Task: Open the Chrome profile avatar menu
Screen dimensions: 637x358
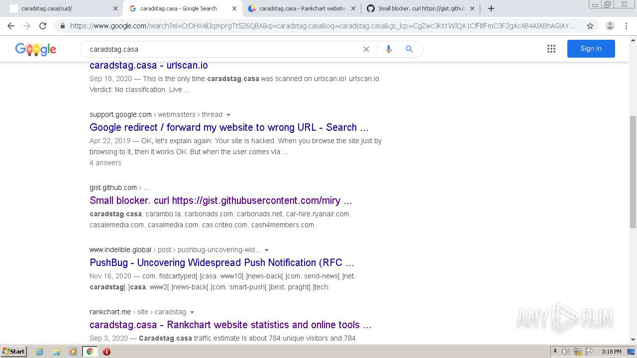Action: pyautogui.click(x=610, y=26)
